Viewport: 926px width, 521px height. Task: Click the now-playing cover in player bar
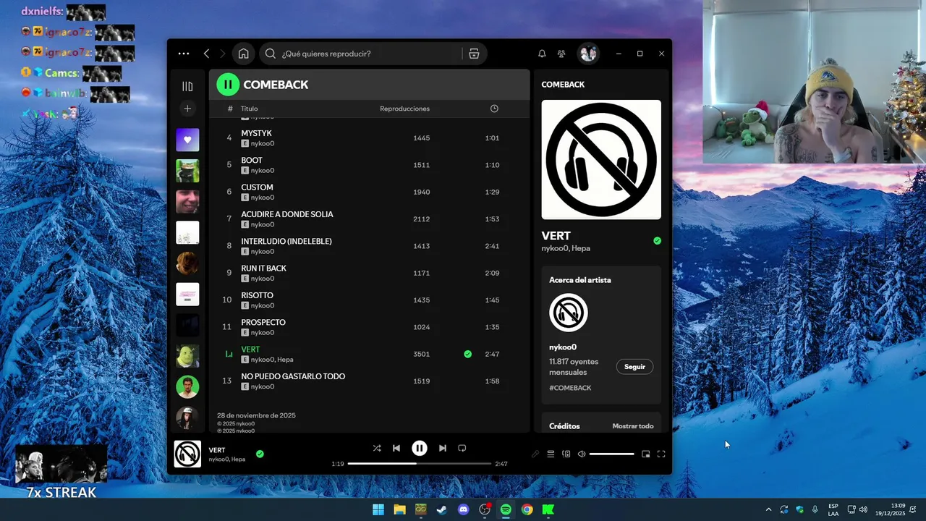tap(187, 454)
